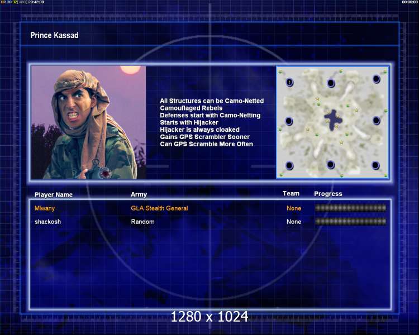This screenshot has width=419, height=335.
Task: Click 'Gains GPS Scrambler Sooner' line
Action: [204, 137]
